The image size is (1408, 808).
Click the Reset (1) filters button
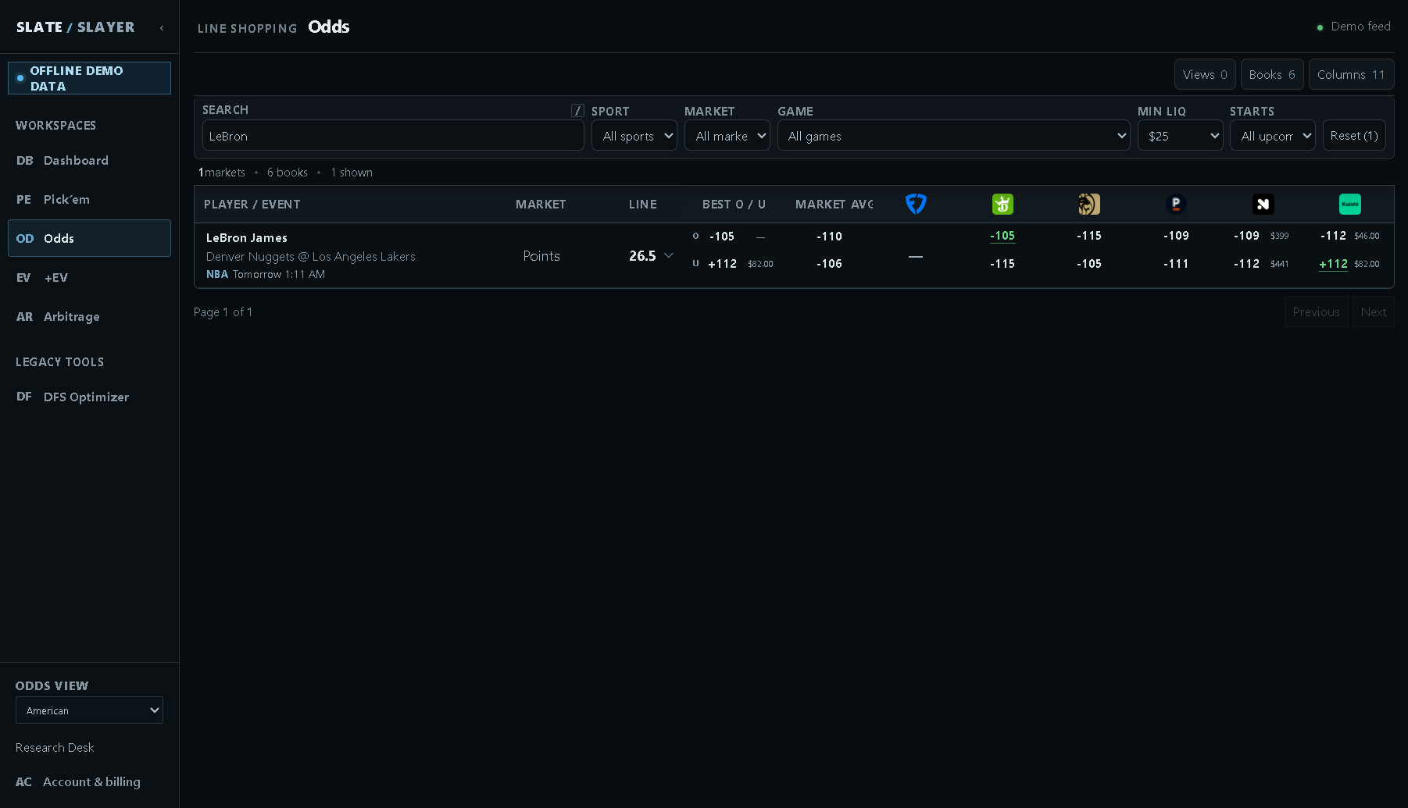pos(1354,136)
